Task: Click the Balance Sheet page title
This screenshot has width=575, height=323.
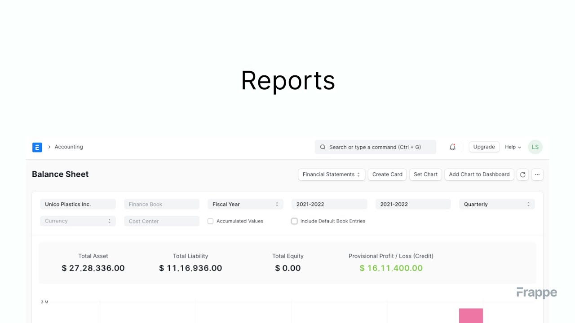Action: (x=60, y=174)
